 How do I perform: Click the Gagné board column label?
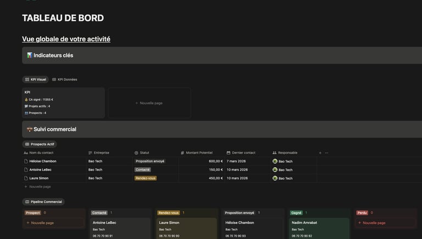pyautogui.click(x=296, y=213)
